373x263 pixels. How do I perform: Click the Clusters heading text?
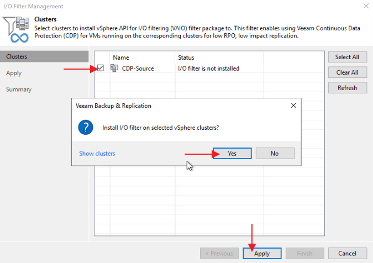tap(45, 19)
